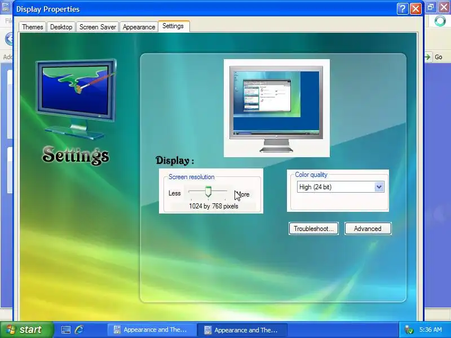Click the screen resolution slider thumb
This screenshot has height=338, width=451.
(x=208, y=192)
